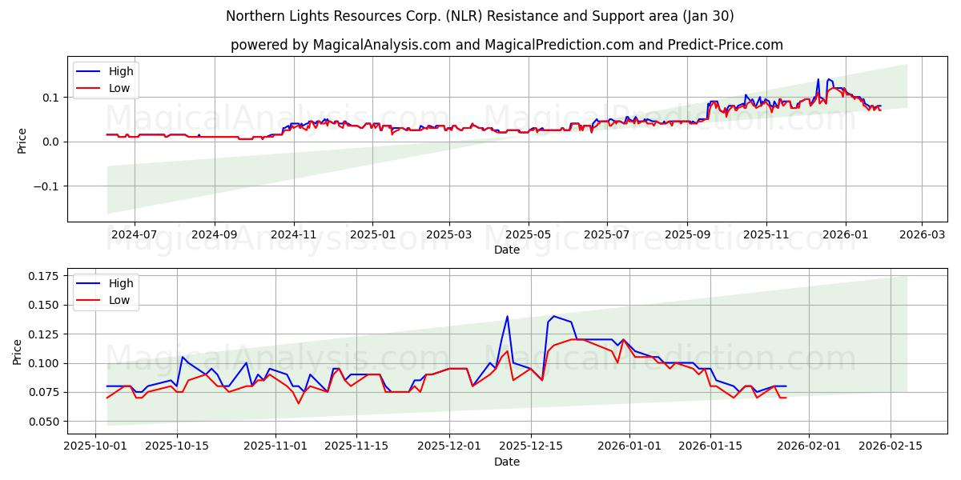Select '0.075' y-axis label on bottom chart
The width and height of the screenshot is (961, 480).
[x=46, y=392]
